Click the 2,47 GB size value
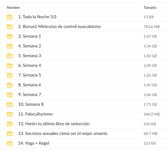The image size is (168, 151). (150, 36)
